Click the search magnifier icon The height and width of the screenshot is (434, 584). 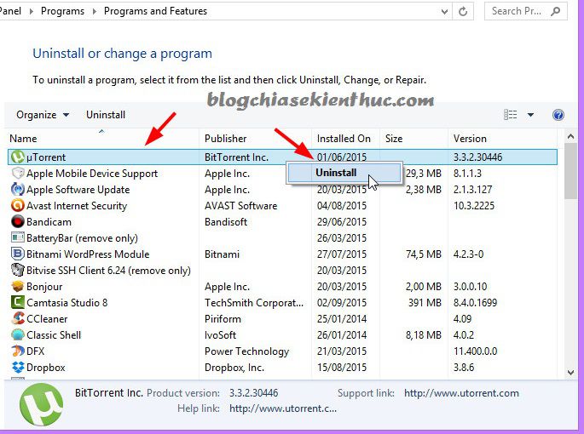coord(555,11)
